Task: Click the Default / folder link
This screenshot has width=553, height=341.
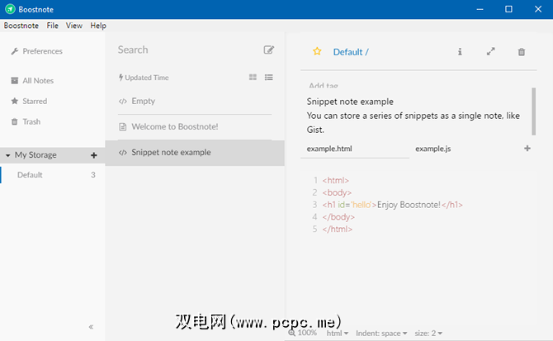Action: pos(351,52)
